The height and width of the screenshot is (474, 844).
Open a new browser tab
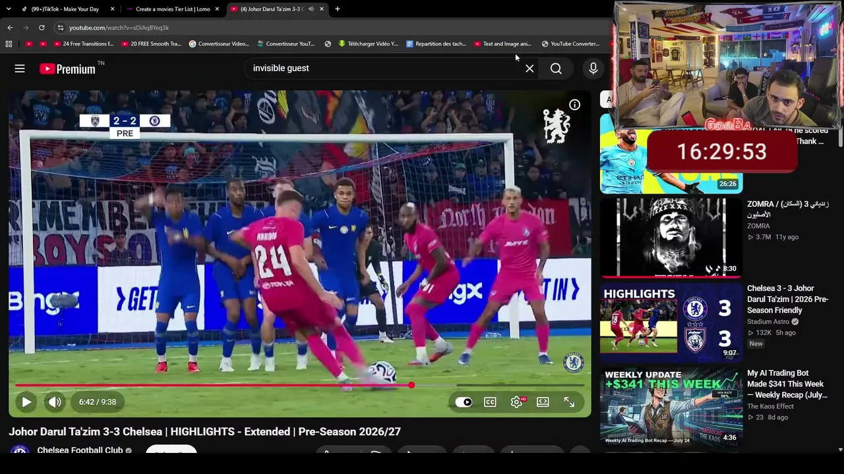(x=338, y=9)
